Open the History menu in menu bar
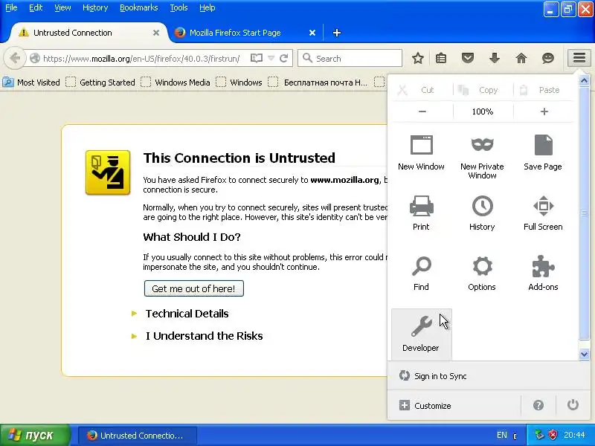Image resolution: width=595 pixels, height=446 pixels. [95, 7]
